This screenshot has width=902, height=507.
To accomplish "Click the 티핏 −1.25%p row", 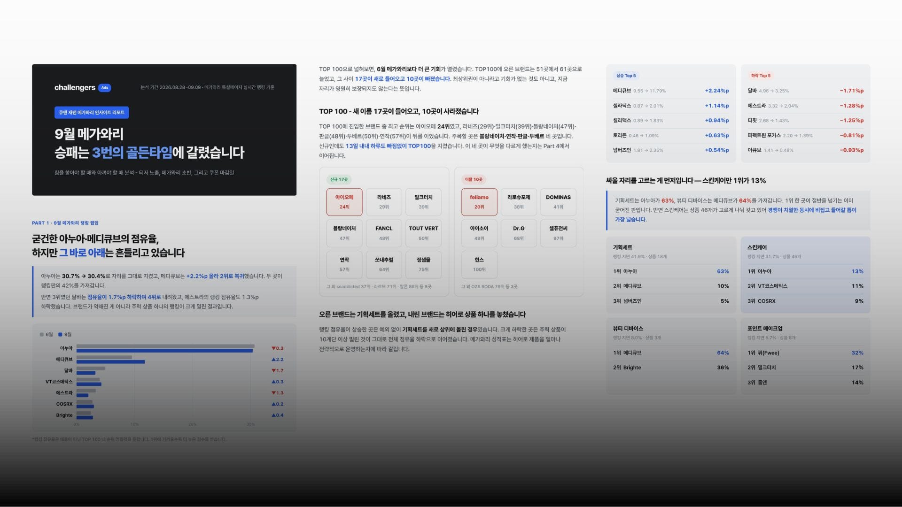I will 806,121.
